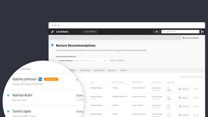Click Katrina Johnson's LinkedIn icon
Screen dimensions: 208x117
tap(40, 79)
